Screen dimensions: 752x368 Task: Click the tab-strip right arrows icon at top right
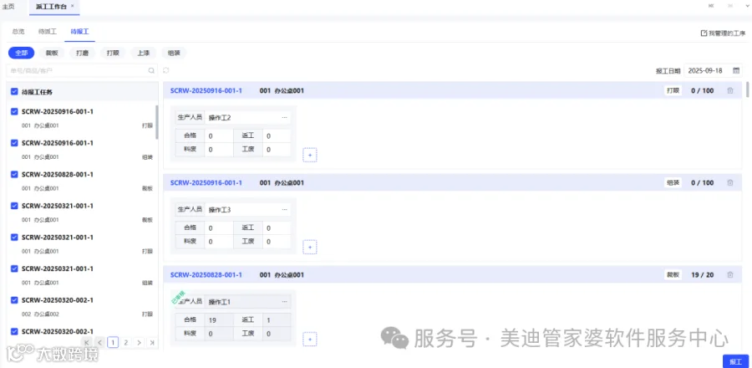click(x=730, y=6)
